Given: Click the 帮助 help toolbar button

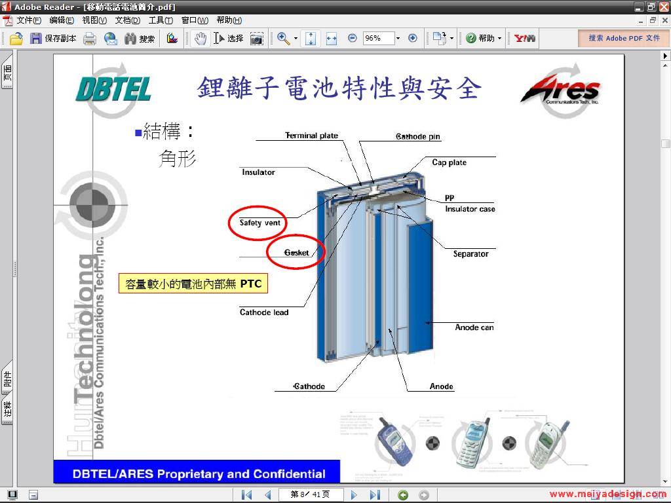Looking at the screenshot, I should tap(480, 39).
